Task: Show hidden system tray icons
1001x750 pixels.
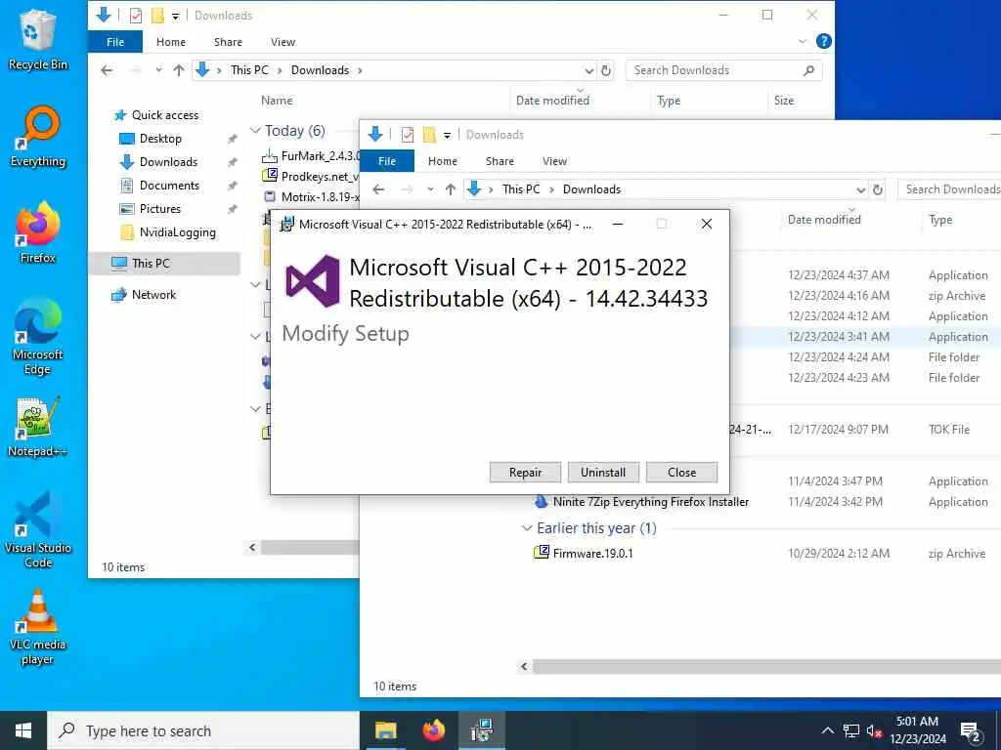Action: 827,731
